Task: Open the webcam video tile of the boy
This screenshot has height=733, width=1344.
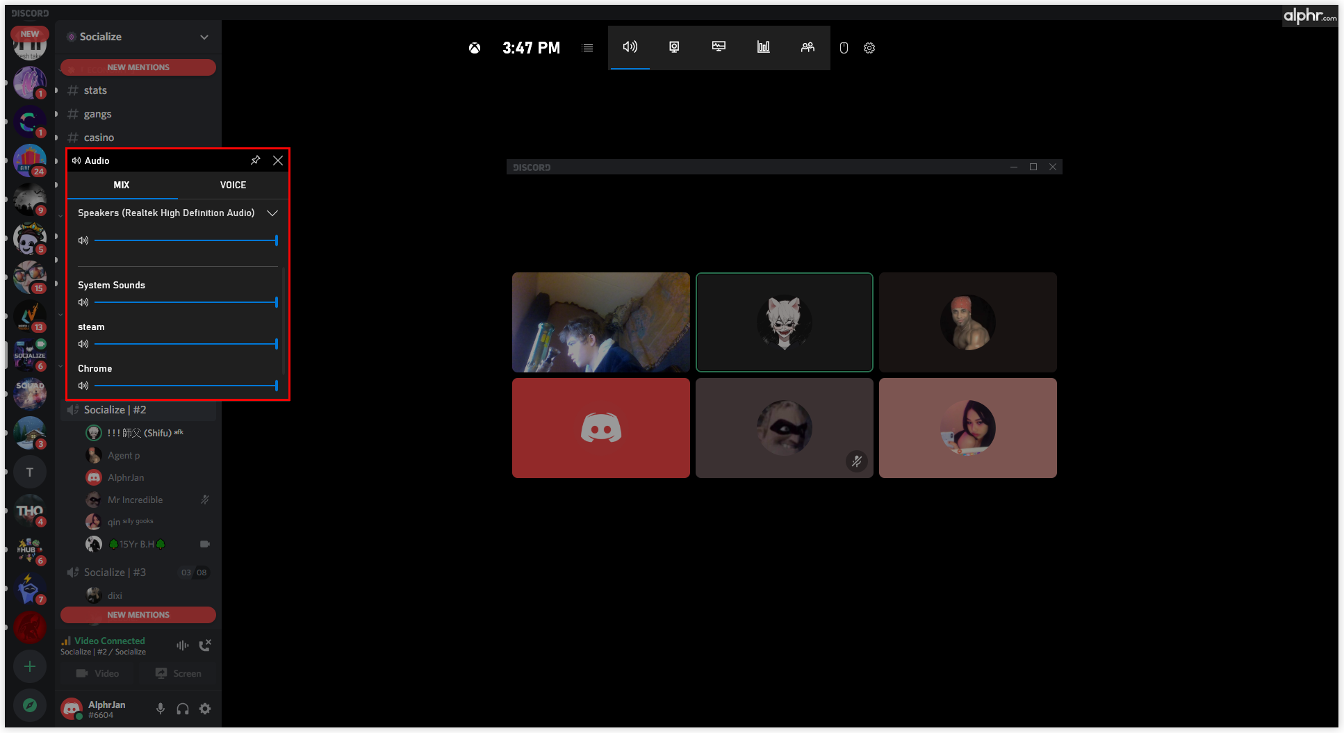Action: click(601, 322)
